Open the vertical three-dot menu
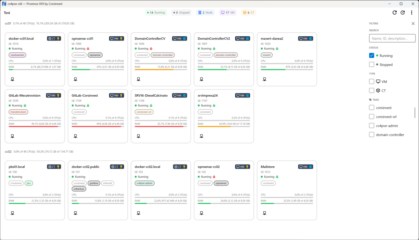The width and height of the screenshot is (419, 240). pos(412,13)
